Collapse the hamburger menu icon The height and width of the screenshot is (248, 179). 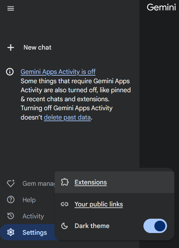coord(11,8)
